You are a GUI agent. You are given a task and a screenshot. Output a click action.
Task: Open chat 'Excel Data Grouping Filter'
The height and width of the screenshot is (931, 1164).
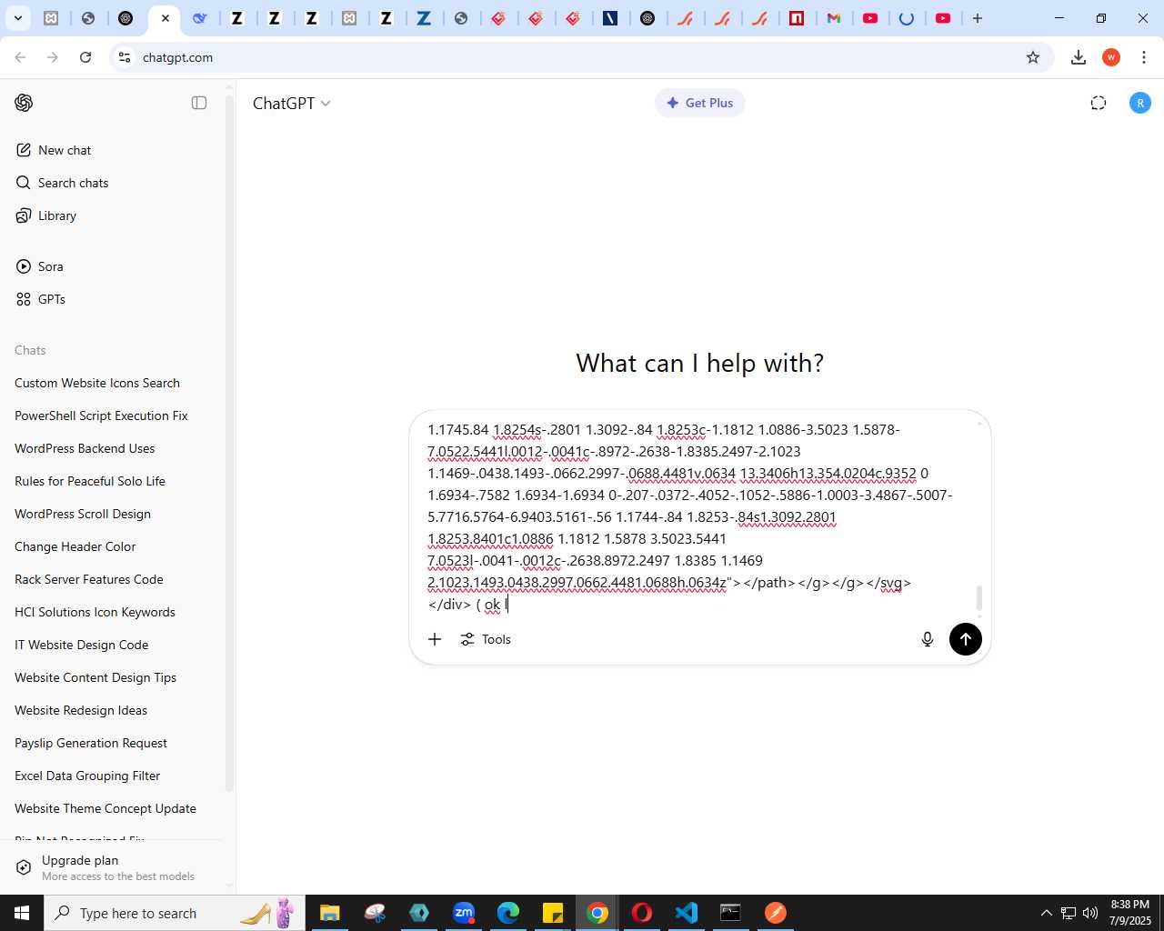(x=87, y=776)
